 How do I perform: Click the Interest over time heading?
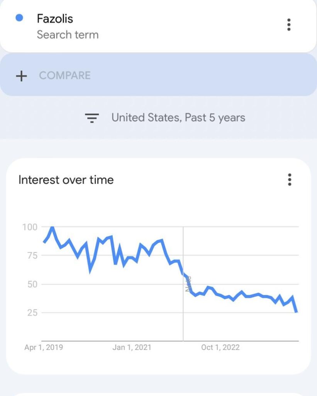click(x=66, y=180)
